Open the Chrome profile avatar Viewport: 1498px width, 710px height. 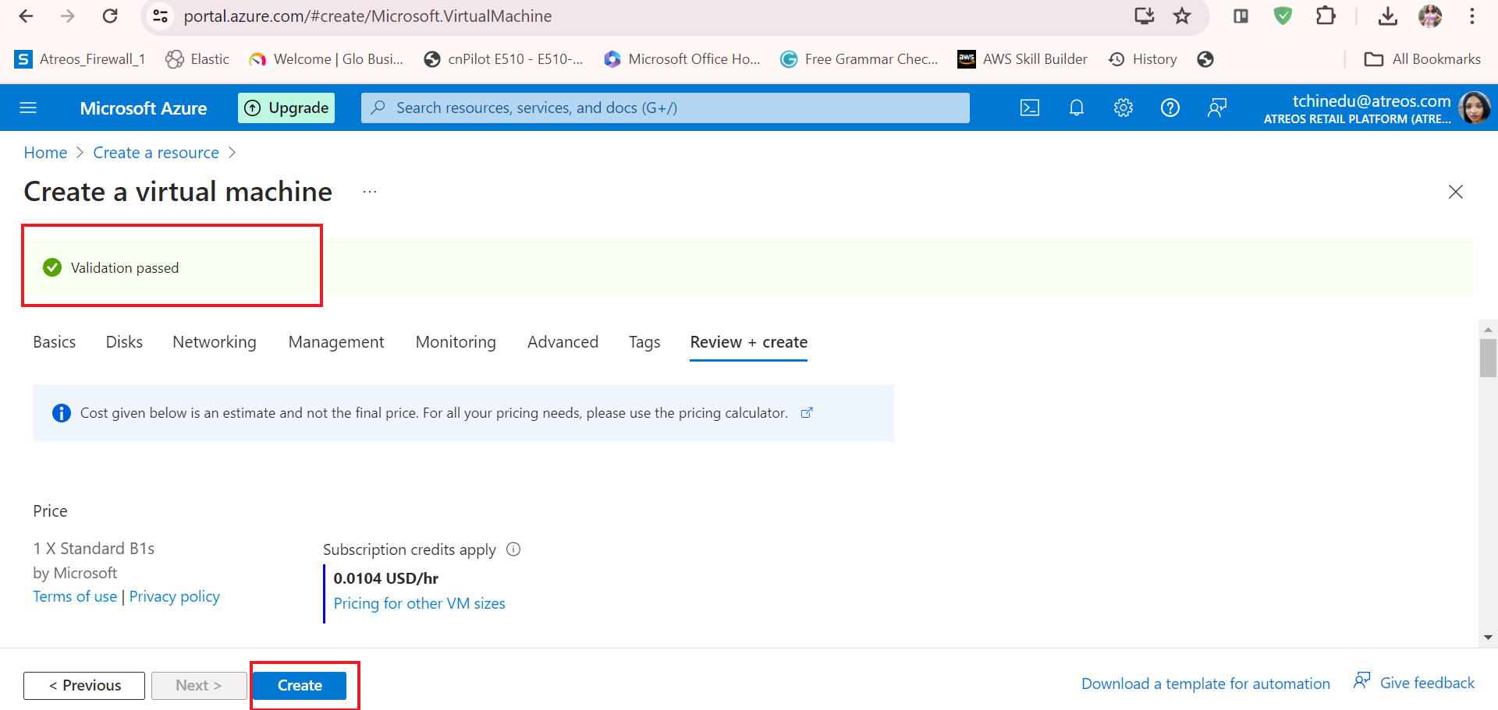[x=1430, y=16]
